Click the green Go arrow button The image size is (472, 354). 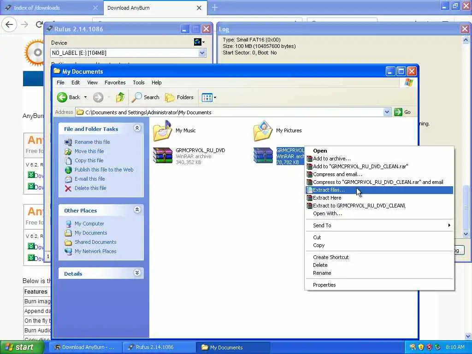398,112
